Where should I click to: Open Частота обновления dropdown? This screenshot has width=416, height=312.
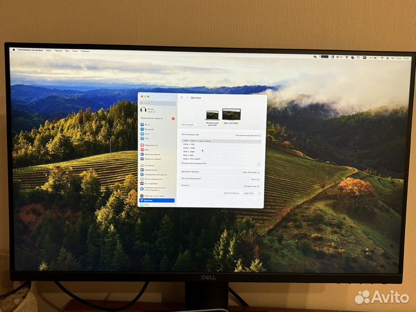(x=255, y=180)
